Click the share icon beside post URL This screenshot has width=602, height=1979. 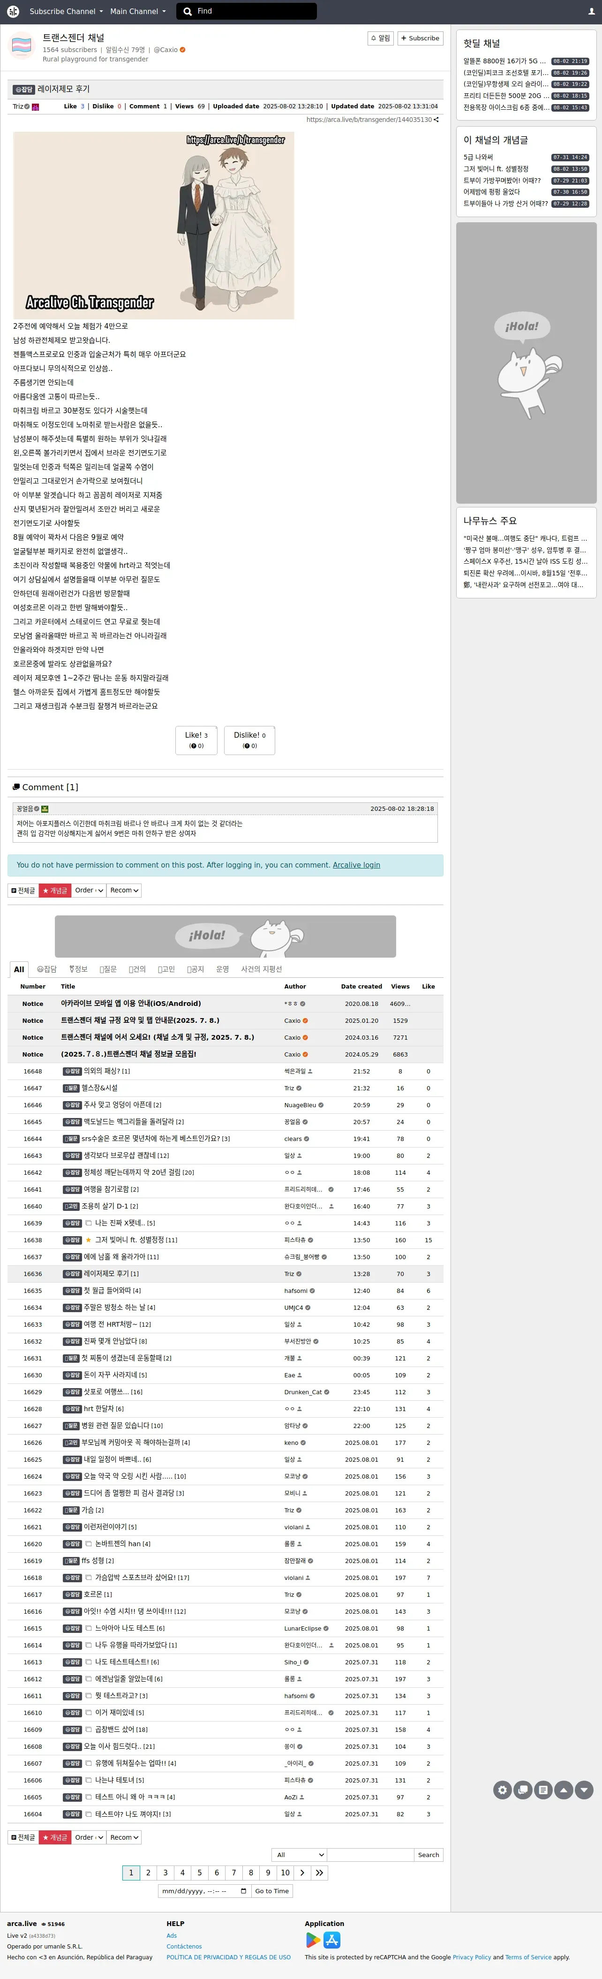436,120
